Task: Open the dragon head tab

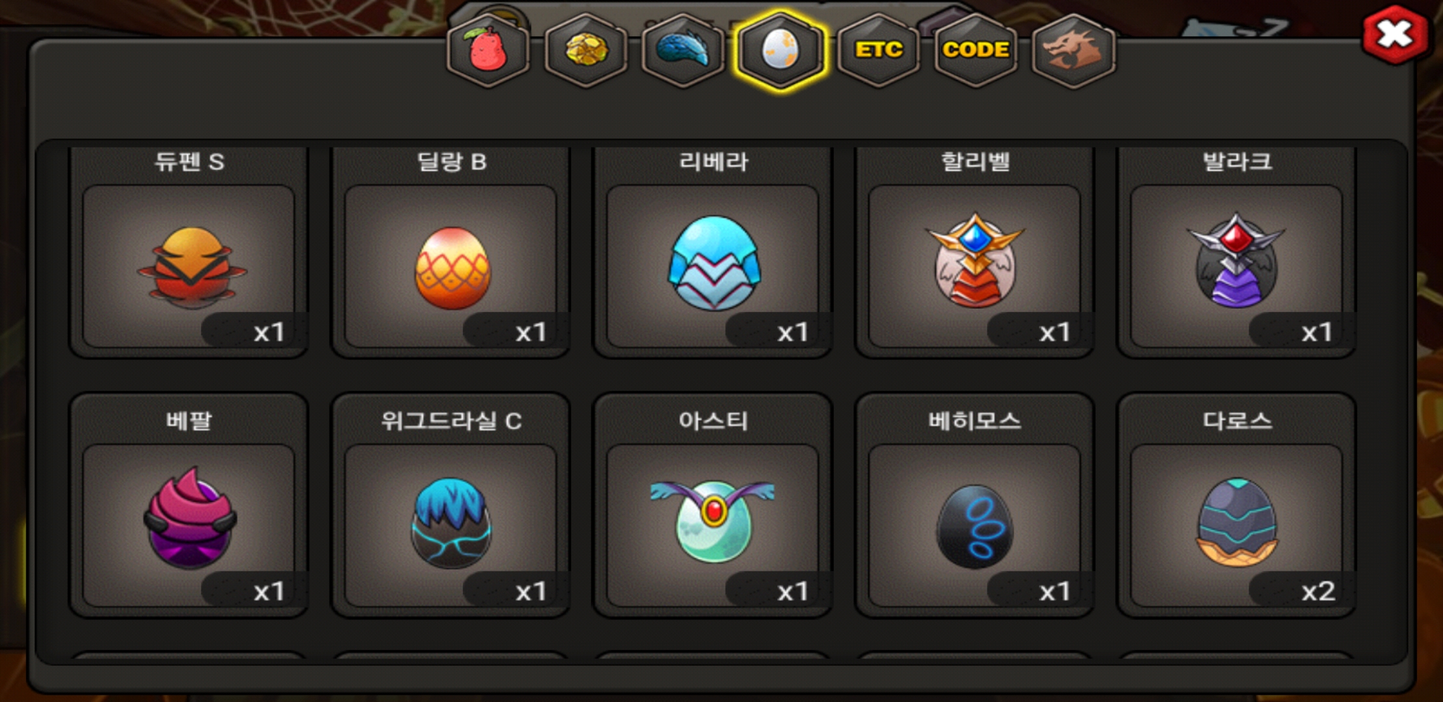Action: point(1073,51)
